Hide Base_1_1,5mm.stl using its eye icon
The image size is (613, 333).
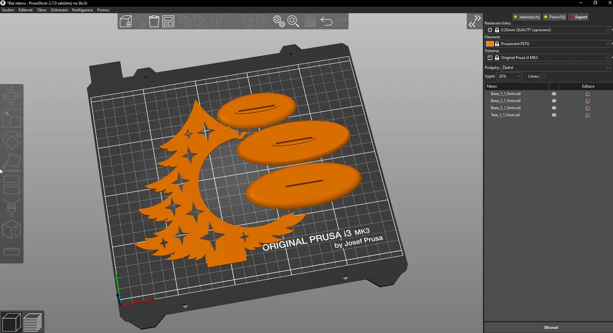click(554, 94)
